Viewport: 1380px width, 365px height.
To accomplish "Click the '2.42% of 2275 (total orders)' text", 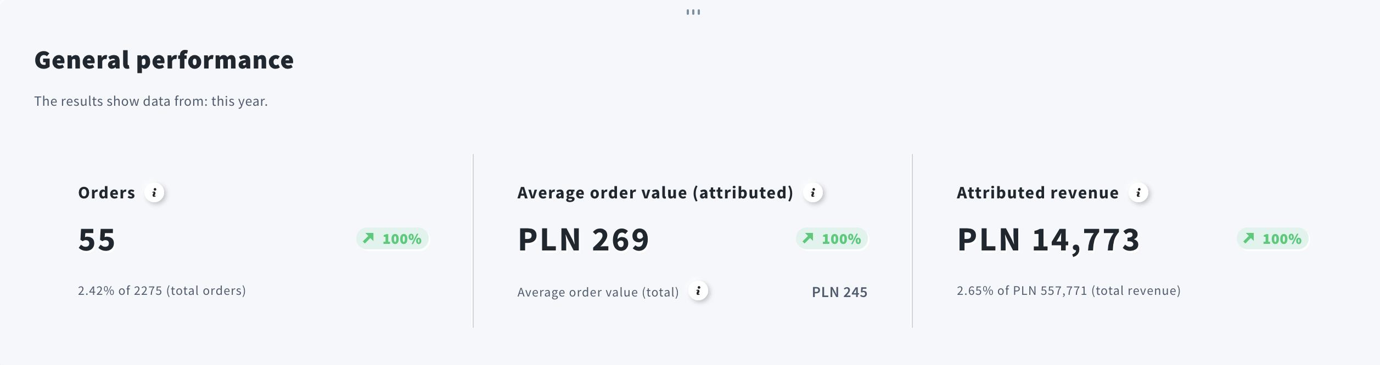I will tap(162, 291).
